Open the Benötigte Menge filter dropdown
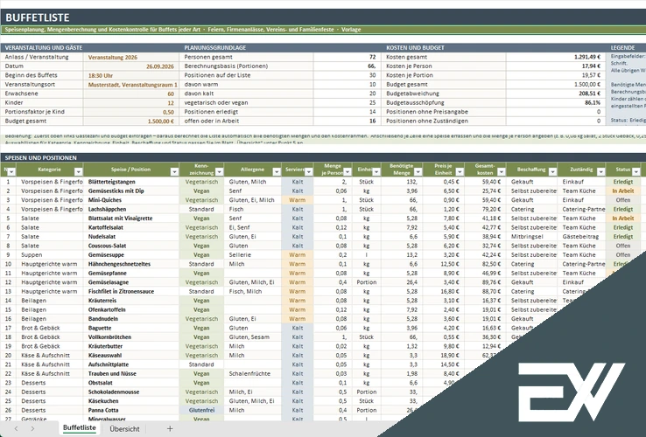Screen dimensions: 646x437 [x=418, y=172]
